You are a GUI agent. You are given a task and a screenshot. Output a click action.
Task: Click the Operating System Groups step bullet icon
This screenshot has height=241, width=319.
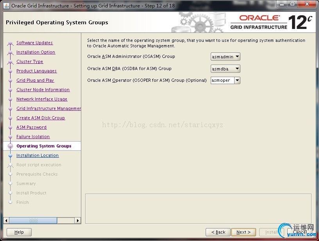coord(11,146)
